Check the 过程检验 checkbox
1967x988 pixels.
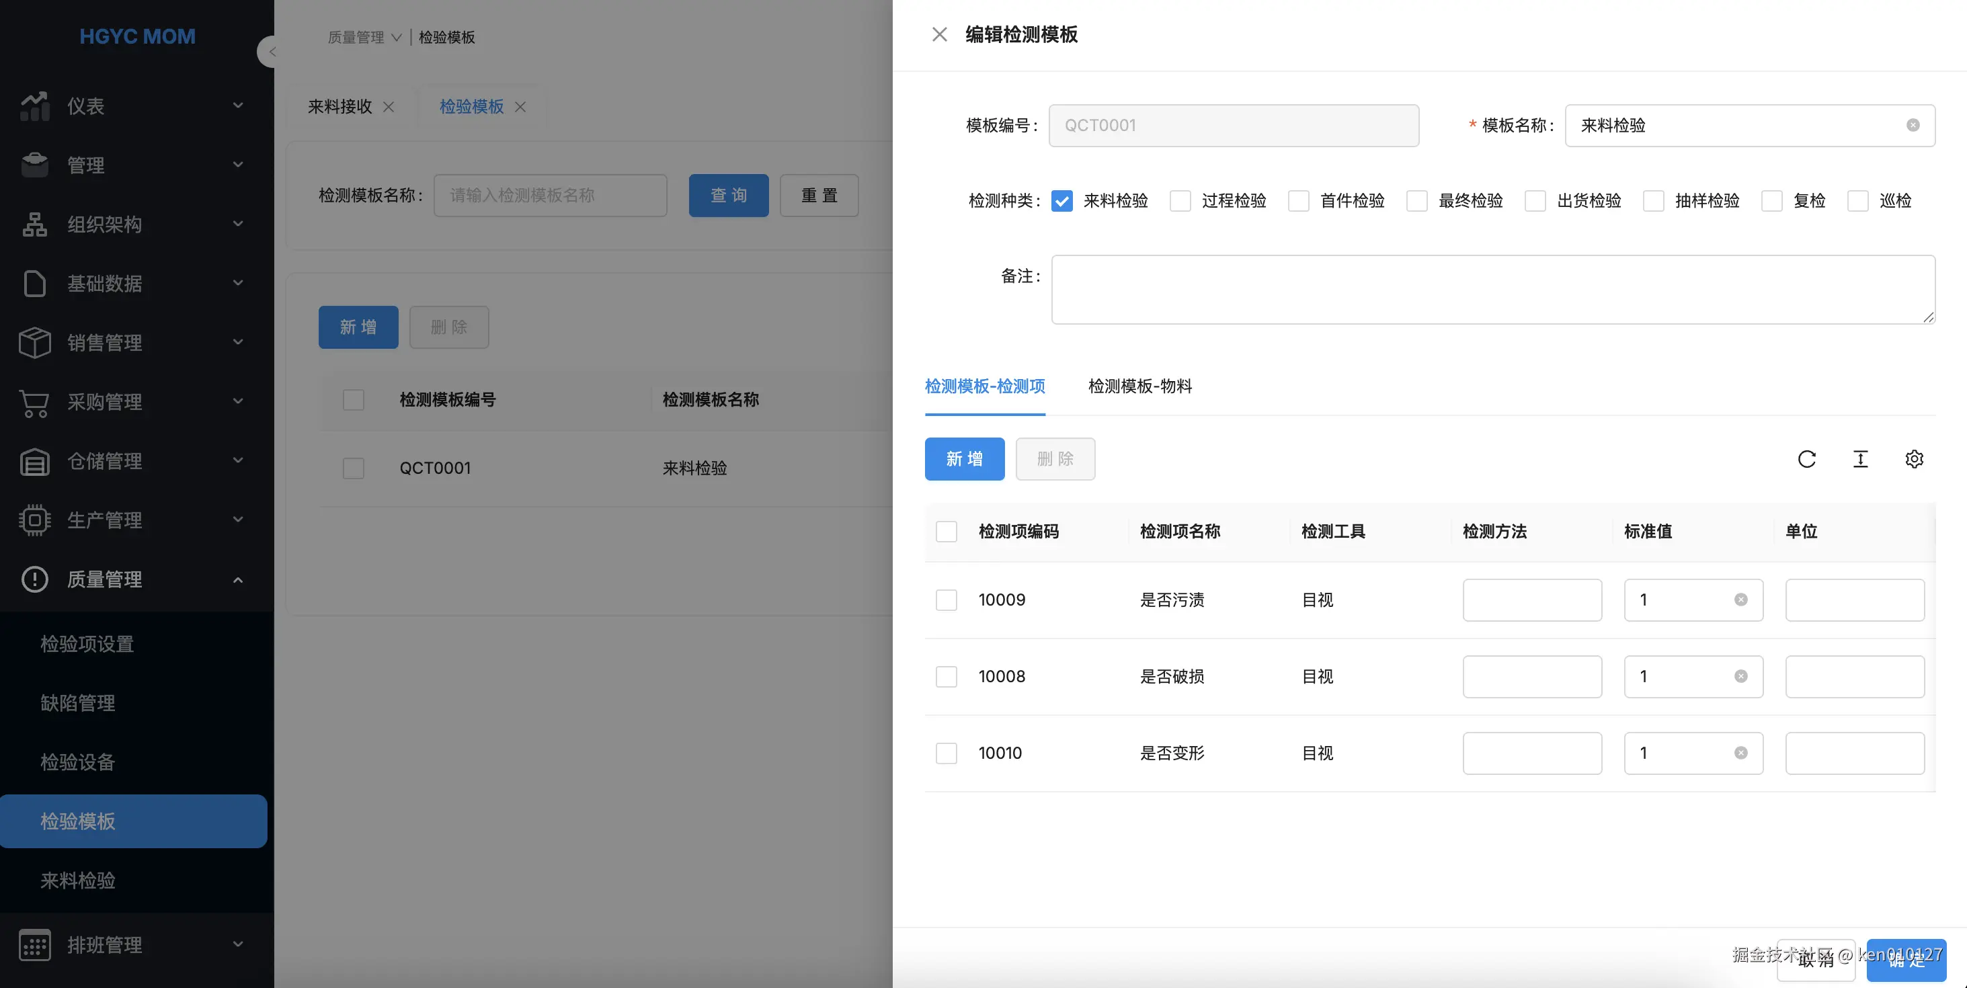point(1180,201)
